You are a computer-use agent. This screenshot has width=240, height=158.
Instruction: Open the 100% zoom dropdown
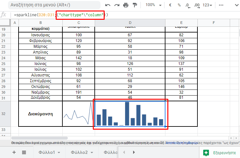[152, 5]
